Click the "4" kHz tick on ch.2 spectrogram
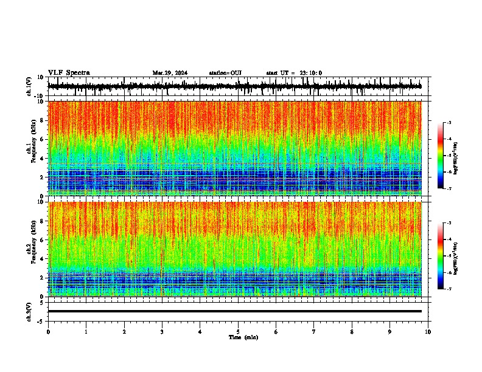This screenshot has width=482, height=372. pyautogui.click(x=43, y=259)
